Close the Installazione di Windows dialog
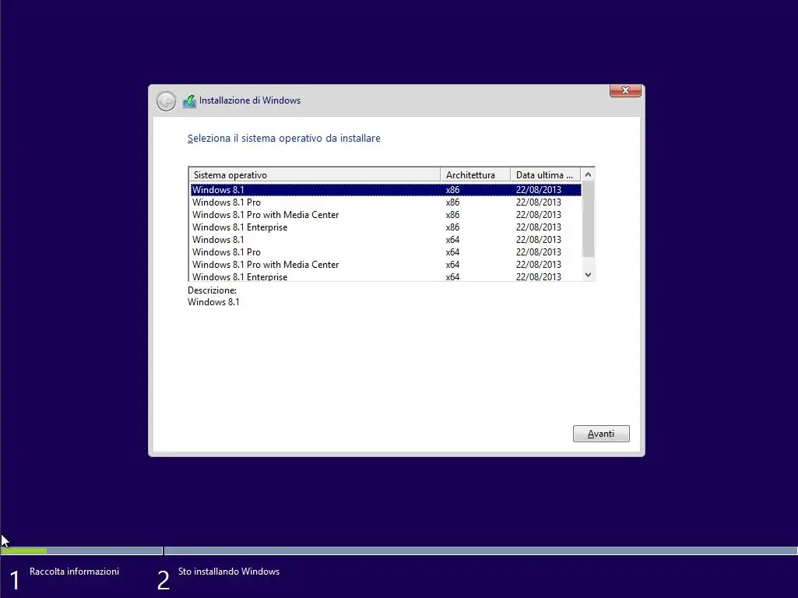The height and width of the screenshot is (598, 798). point(625,90)
